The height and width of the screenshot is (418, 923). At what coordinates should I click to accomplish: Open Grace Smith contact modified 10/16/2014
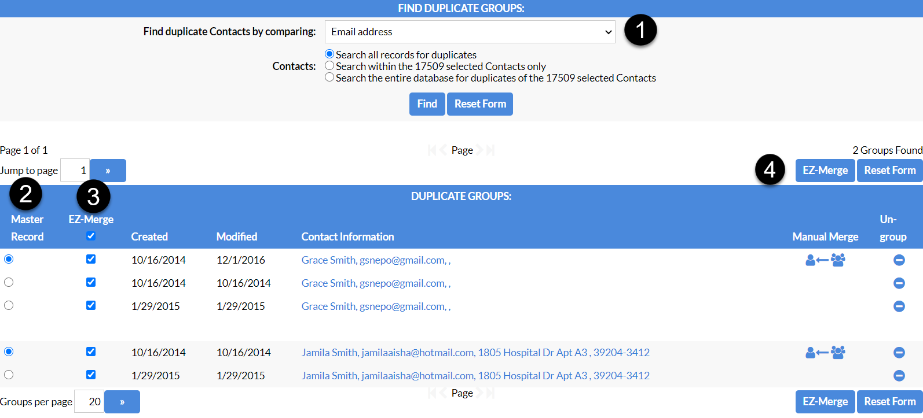(376, 283)
